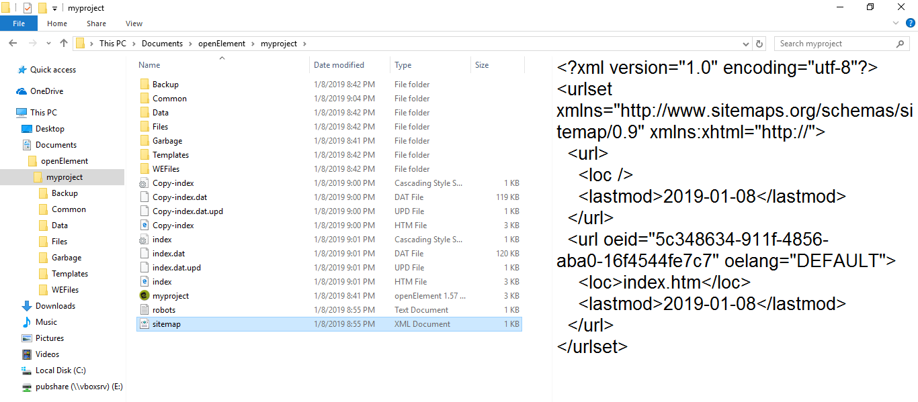918x402 pixels.
Task: Select the robots text document
Action: pos(164,310)
